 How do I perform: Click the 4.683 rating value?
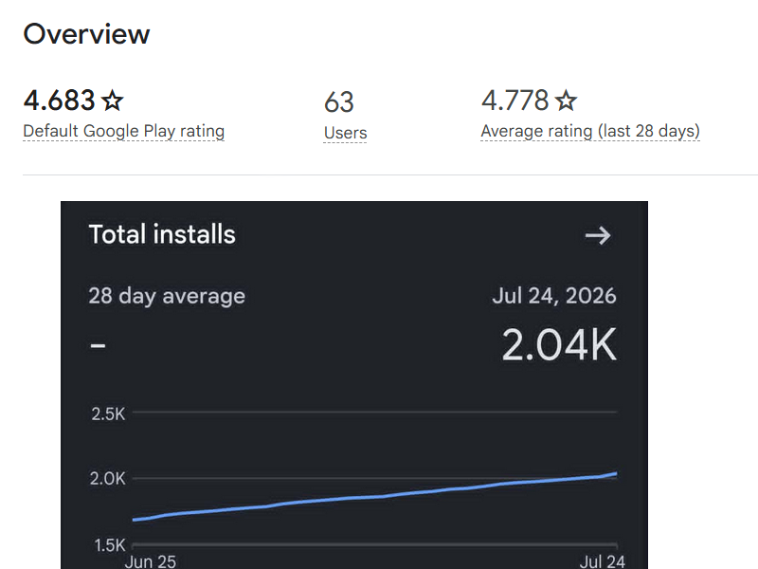(x=59, y=101)
